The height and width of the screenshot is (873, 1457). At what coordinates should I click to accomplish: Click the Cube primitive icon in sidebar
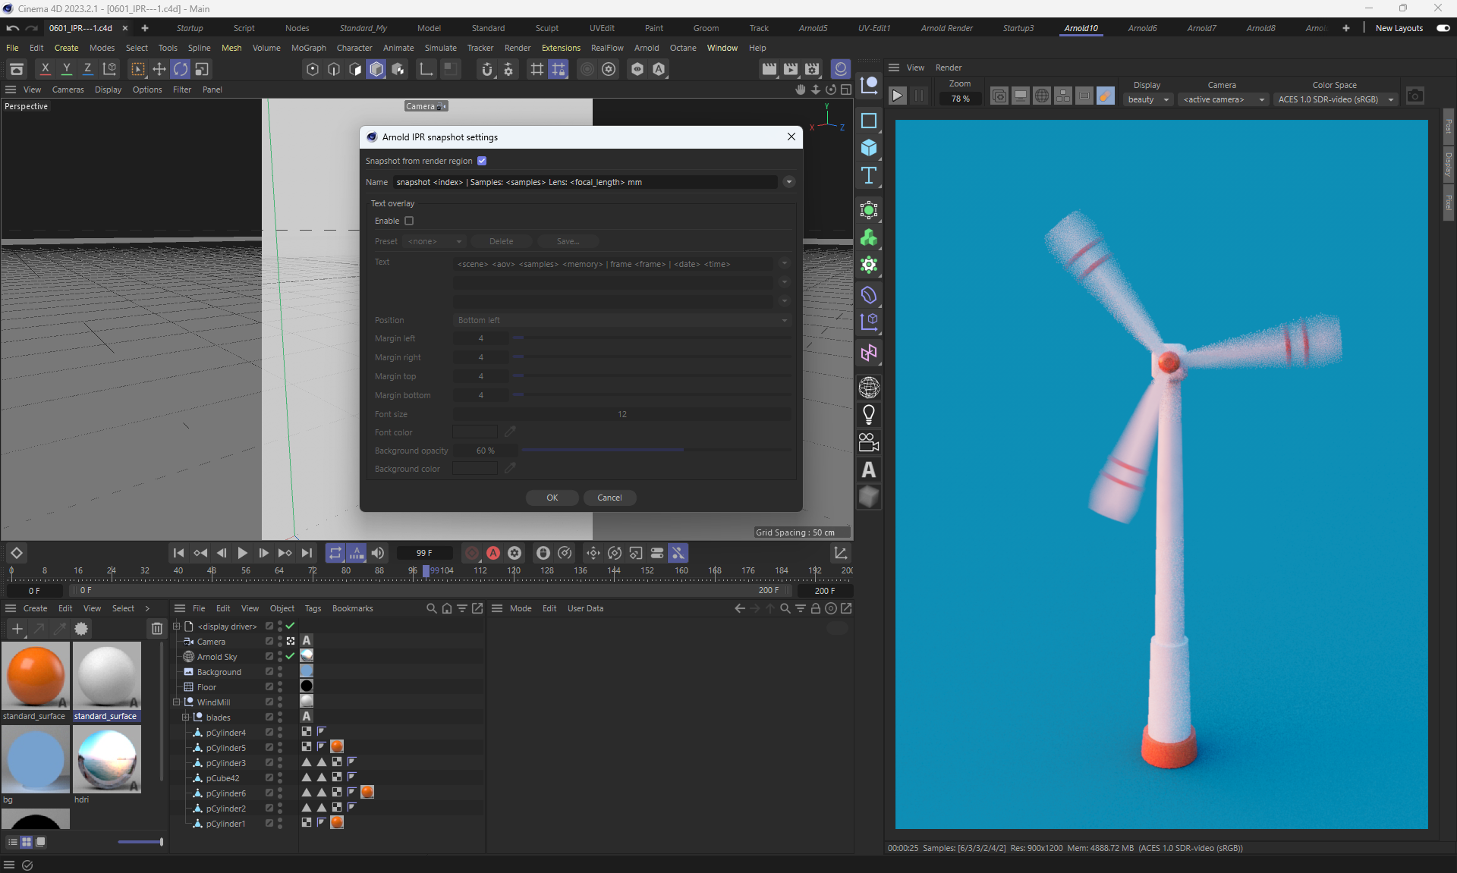[869, 148]
